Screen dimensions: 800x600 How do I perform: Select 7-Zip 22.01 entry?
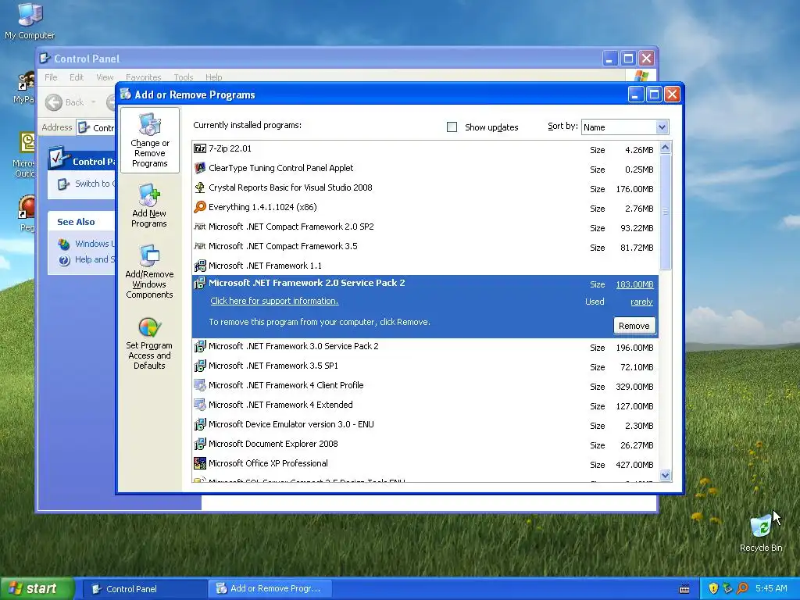coord(425,149)
